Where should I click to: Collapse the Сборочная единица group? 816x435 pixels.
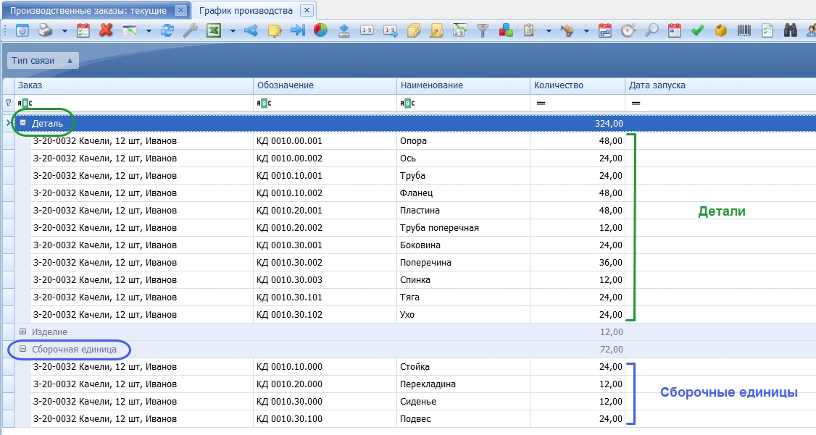pyautogui.click(x=23, y=350)
